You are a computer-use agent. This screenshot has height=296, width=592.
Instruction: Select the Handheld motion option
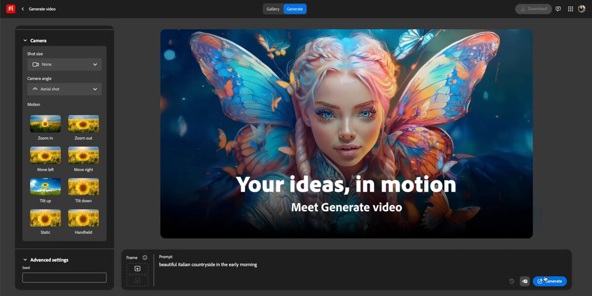tap(83, 218)
